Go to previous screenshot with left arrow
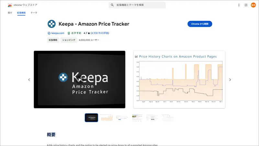 [x=29, y=79]
